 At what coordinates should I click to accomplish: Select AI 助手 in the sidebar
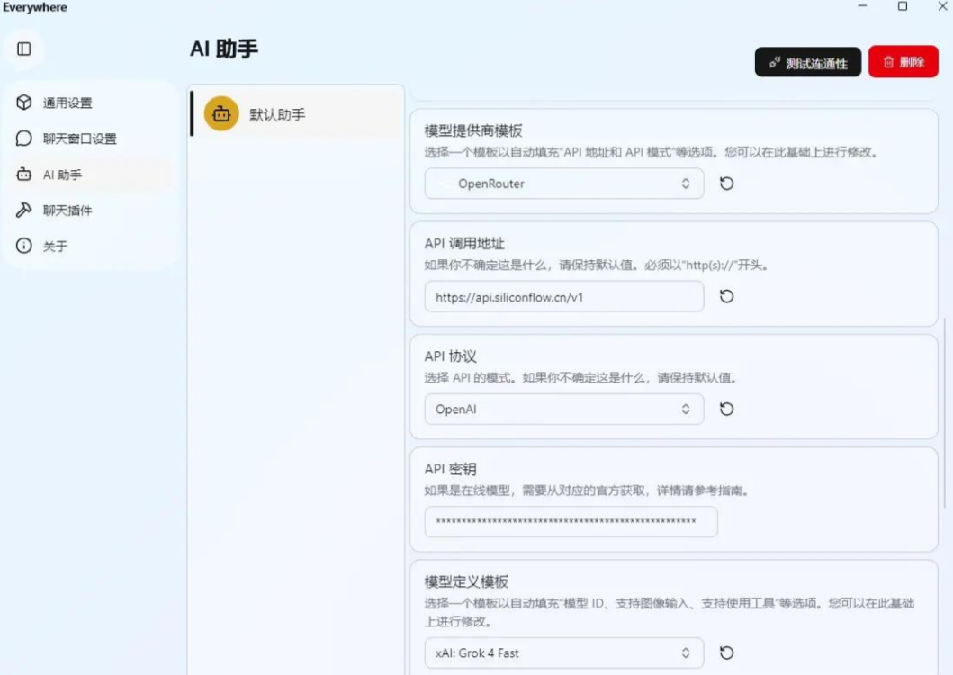(62, 175)
